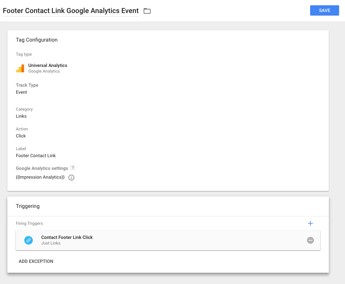Click info icon next to Impression Analytics
This screenshot has width=345, height=284.
tap(71, 178)
